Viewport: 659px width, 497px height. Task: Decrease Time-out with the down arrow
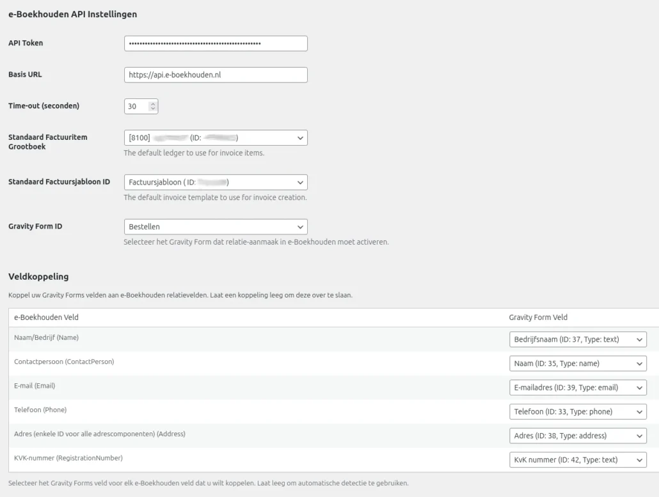coord(152,109)
